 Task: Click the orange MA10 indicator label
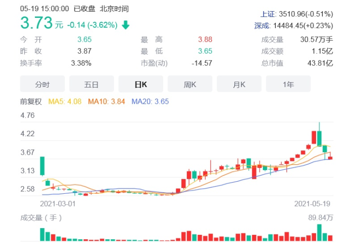[106, 101]
